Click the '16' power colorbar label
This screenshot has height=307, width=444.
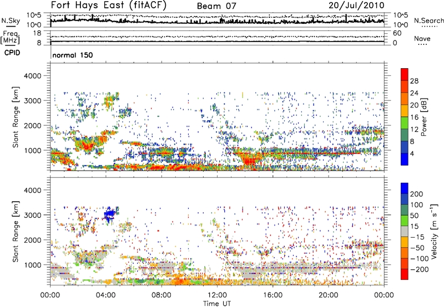(414, 117)
